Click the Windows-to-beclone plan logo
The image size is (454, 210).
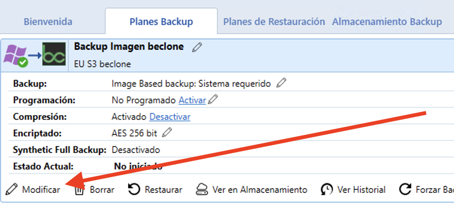35,55
